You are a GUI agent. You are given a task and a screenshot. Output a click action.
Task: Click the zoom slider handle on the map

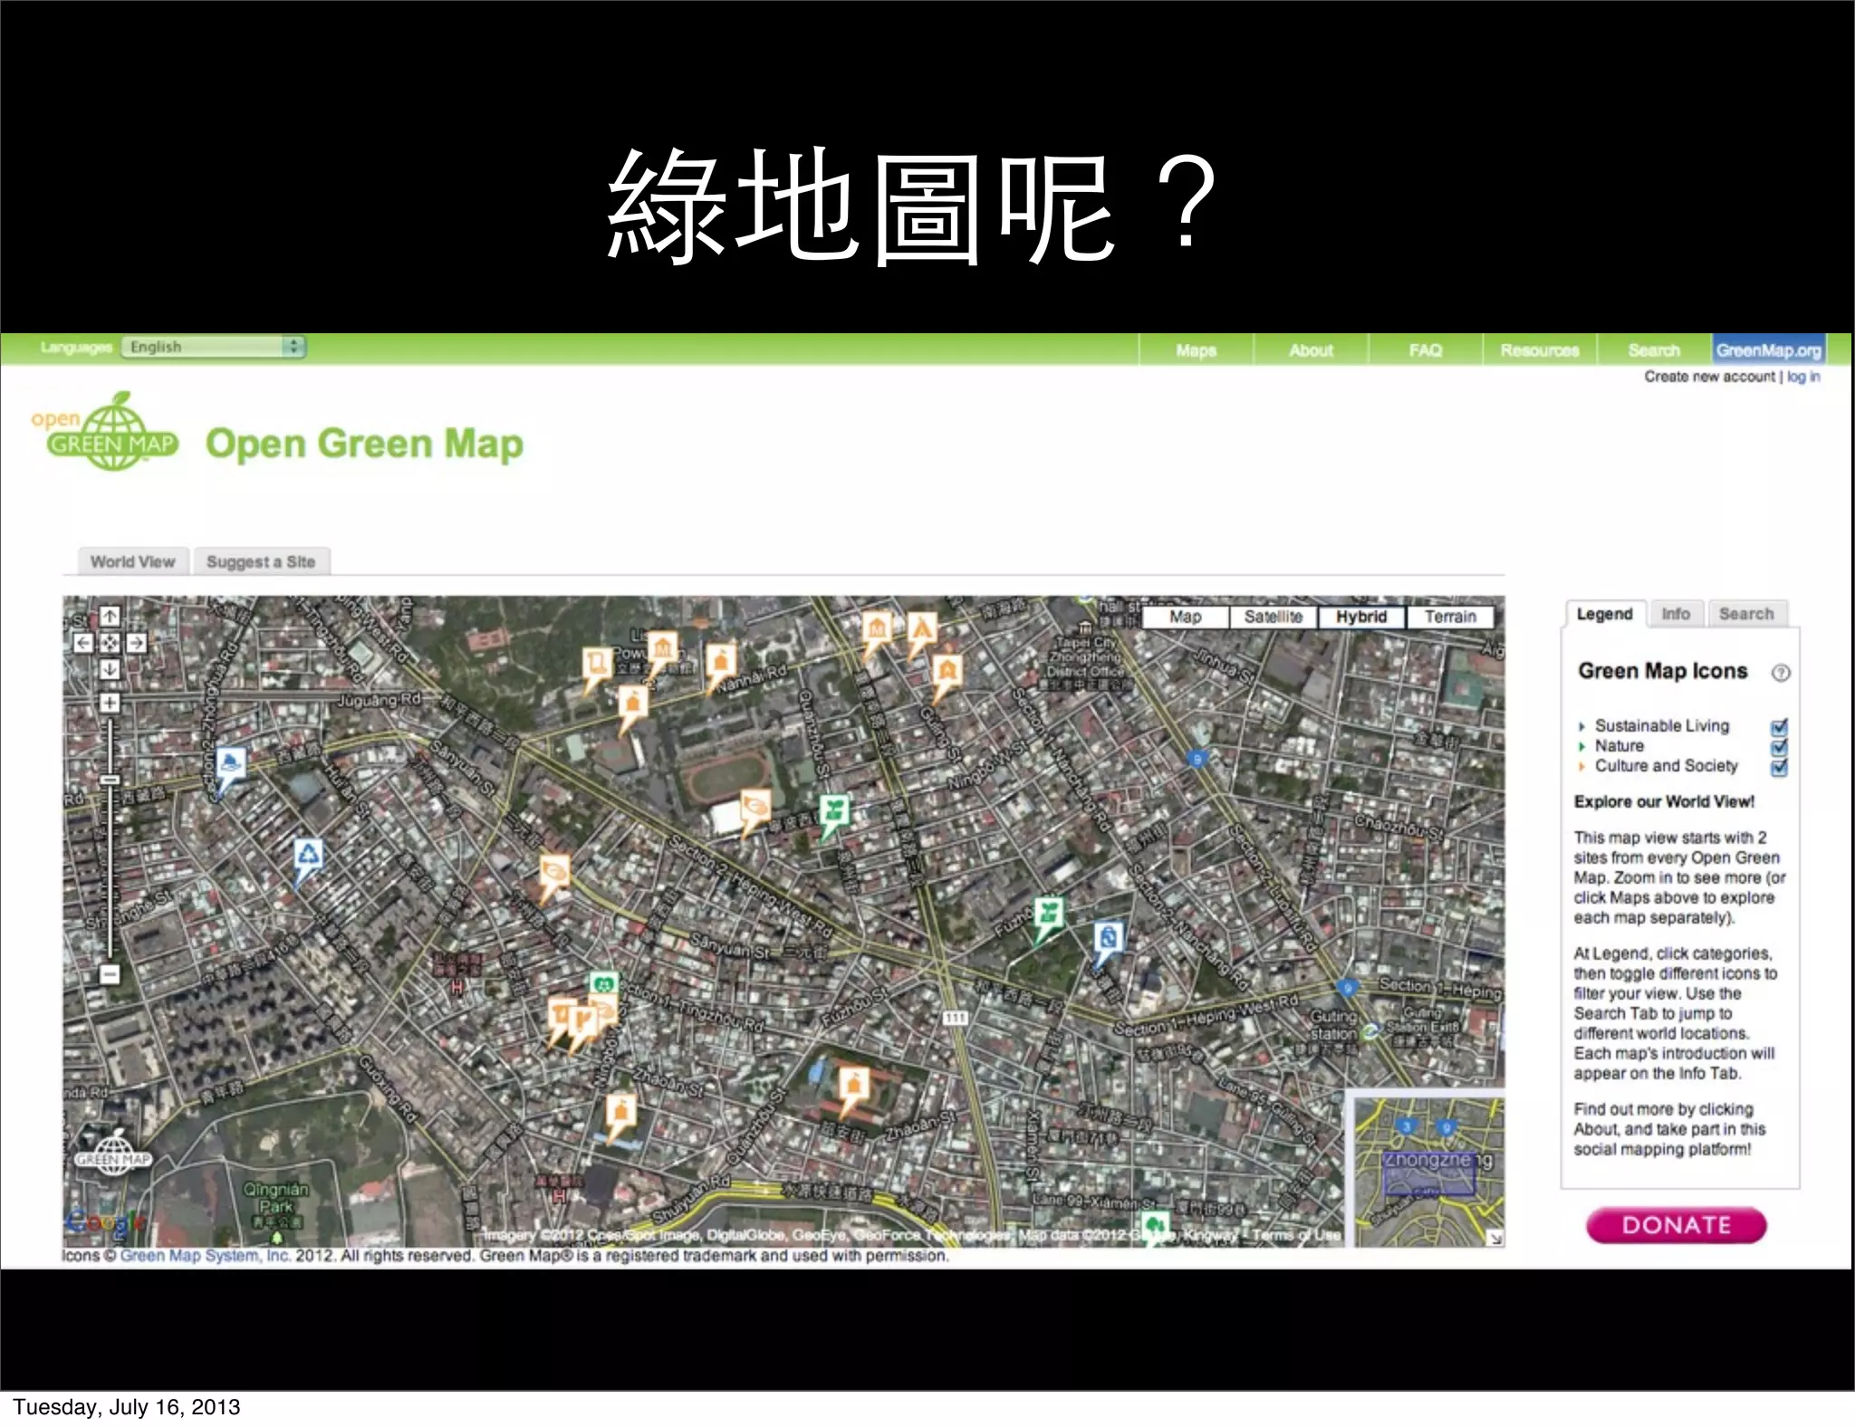(x=110, y=781)
